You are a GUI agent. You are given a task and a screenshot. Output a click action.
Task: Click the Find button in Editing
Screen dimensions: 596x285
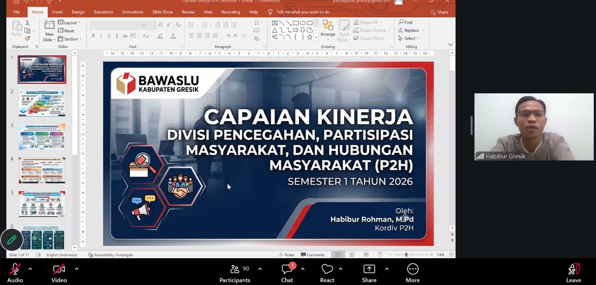tap(405, 22)
